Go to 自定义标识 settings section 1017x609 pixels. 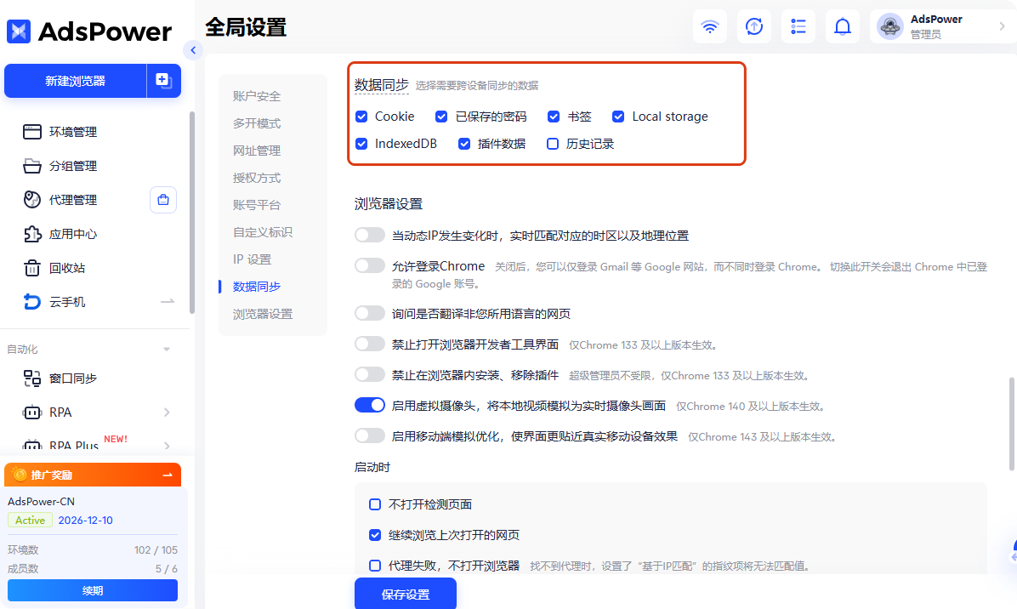pyautogui.click(x=263, y=232)
